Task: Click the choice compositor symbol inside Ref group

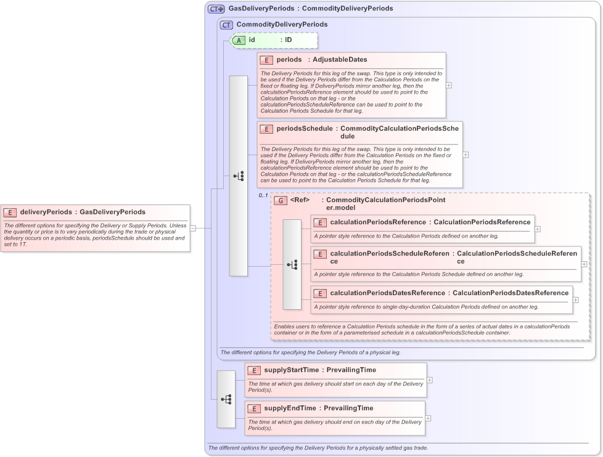Action: pos(292,265)
